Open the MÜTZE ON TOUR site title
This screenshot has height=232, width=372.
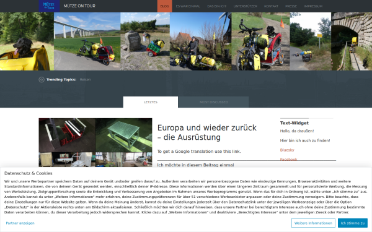(x=79, y=6)
